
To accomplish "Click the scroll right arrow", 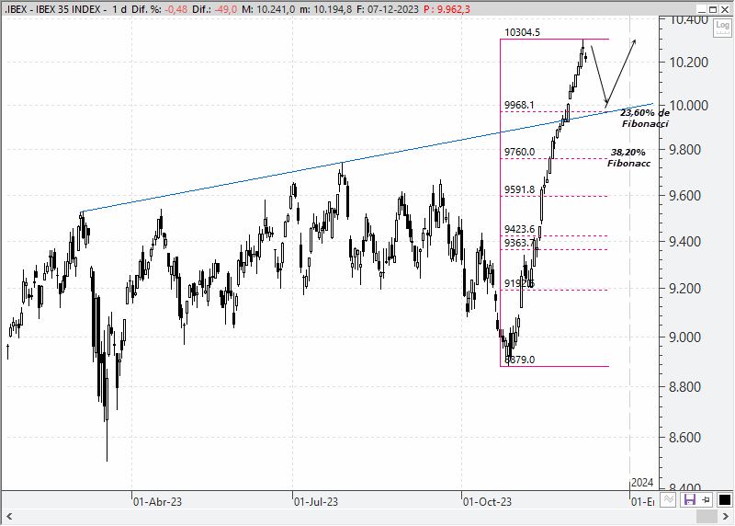I will click(725, 517).
